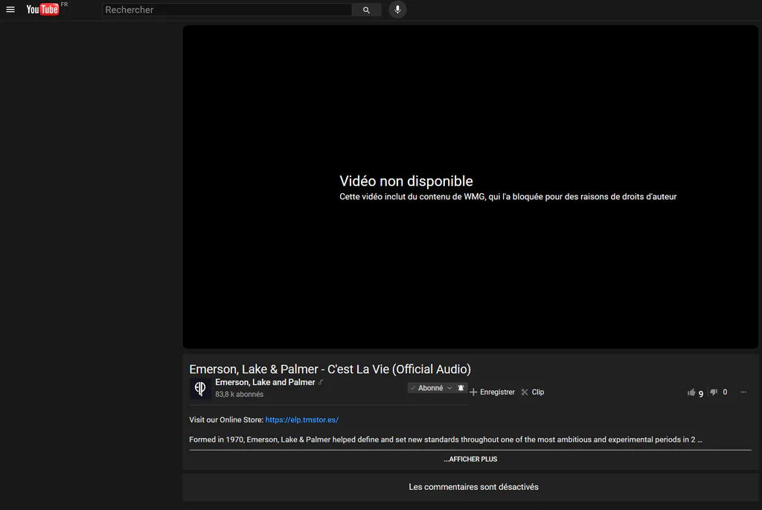This screenshot has height=510, width=762.
Task: Expand description with AFFICHER PLUS
Action: (x=470, y=459)
